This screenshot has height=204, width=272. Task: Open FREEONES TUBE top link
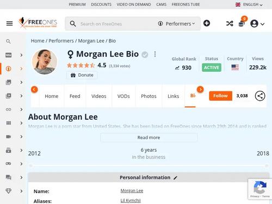click(186, 4)
